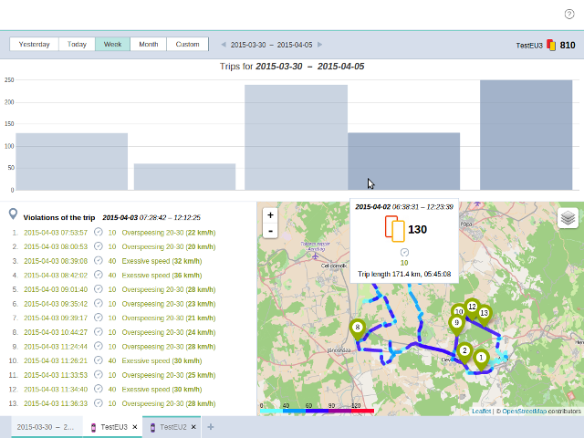Click speed icon on violation 07:53:57
The height and width of the screenshot is (438, 584).
[98, 232]
